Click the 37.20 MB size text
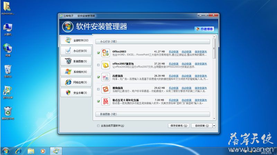This screenshot has height=155, width=277. click(x=159, y=64)
